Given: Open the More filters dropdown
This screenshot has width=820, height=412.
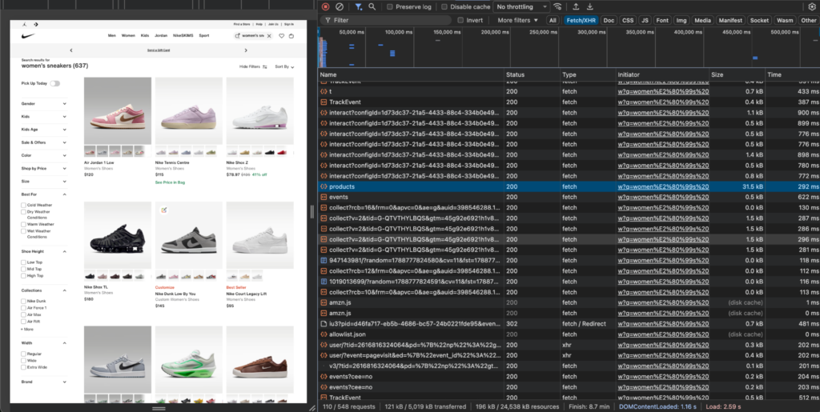Looking at the screenshot, I should [x=518, y=20].
